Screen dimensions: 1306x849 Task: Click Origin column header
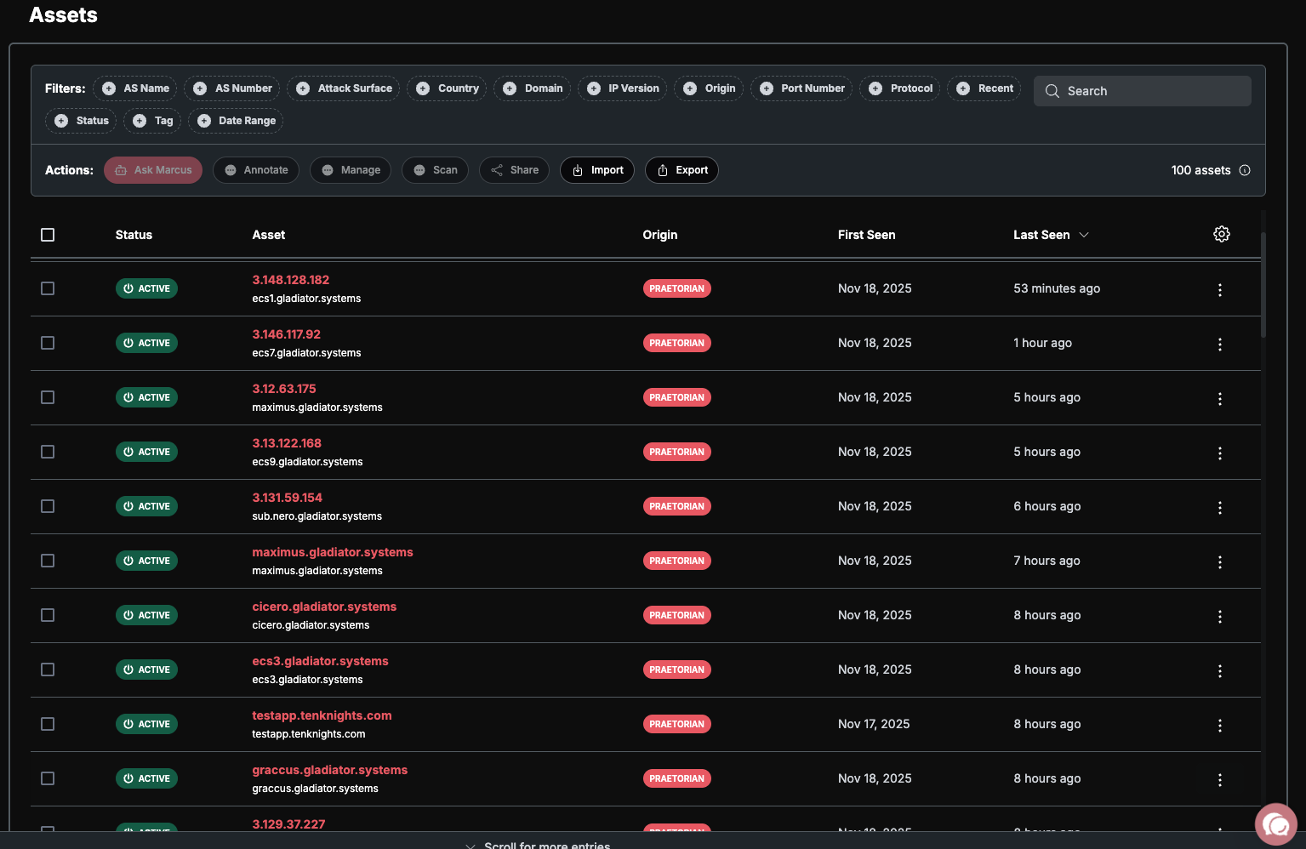click(x=660, y=235)
